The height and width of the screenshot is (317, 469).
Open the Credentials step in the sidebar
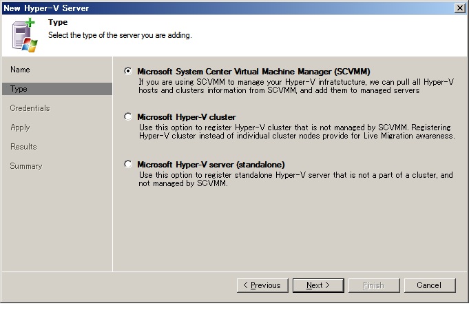tap(30, 108)
